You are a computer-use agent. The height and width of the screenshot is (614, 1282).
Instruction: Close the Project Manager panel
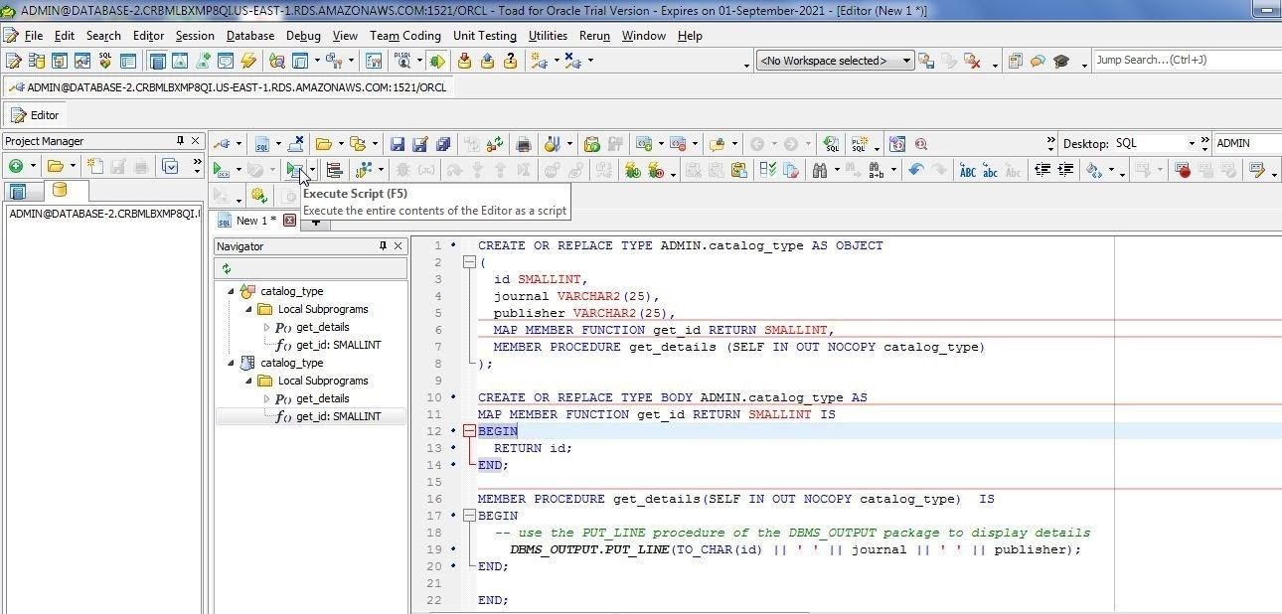click(x=196, y=140)
